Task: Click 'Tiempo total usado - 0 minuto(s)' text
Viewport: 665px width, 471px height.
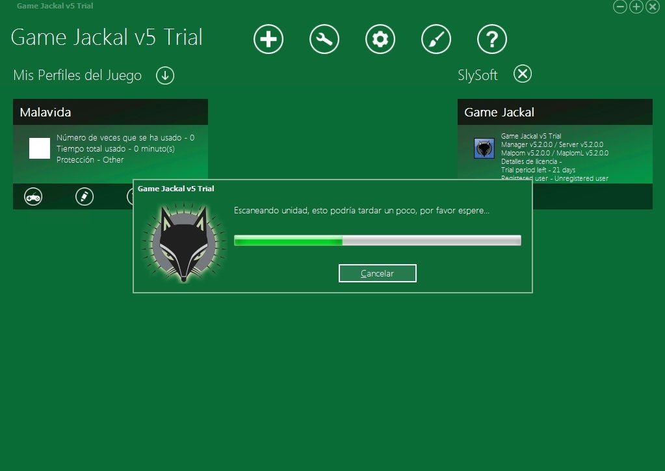Action: (115, 149)
